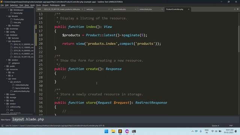The image size is (240, 135).
Task: Open the Tools menu
Action: 38,5
